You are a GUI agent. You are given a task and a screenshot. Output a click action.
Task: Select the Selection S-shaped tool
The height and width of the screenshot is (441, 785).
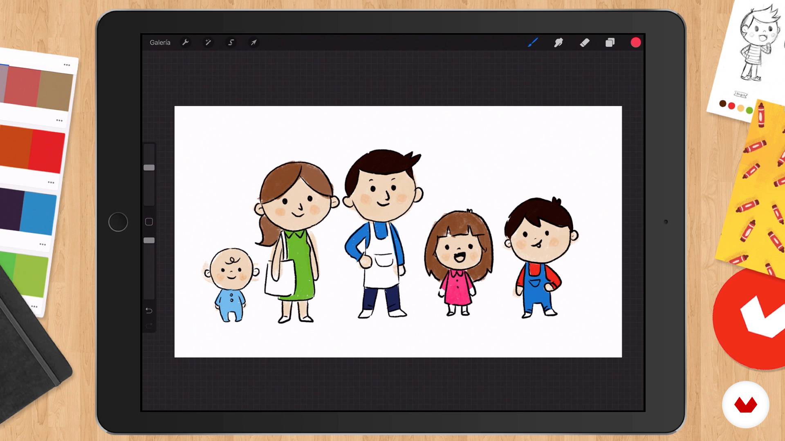(231, 42)
